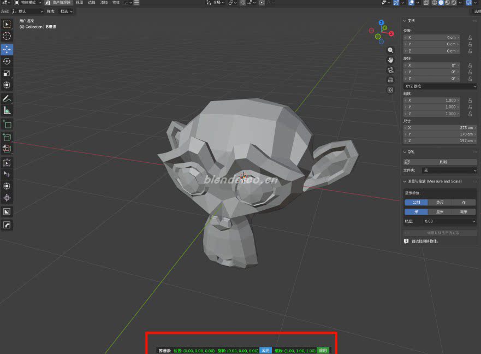
Task: Click the refresh icon in QRL panel
Action: (x=407, y=162)
